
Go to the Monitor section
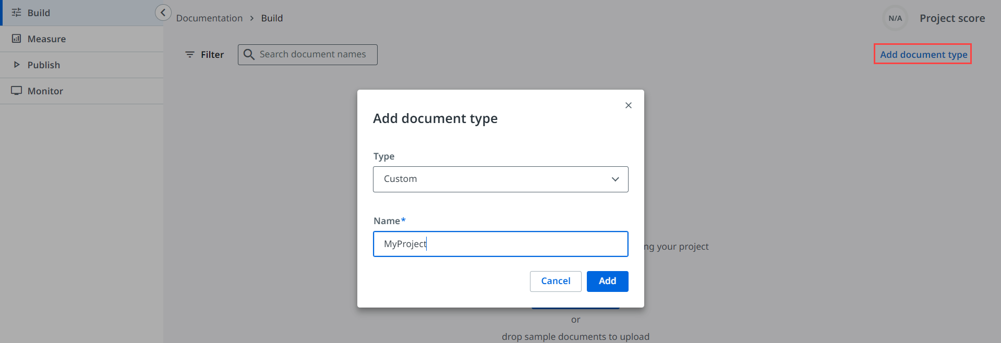45,91
